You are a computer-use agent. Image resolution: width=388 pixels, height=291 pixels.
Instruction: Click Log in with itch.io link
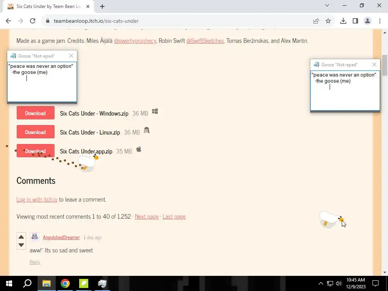[37, 199]
